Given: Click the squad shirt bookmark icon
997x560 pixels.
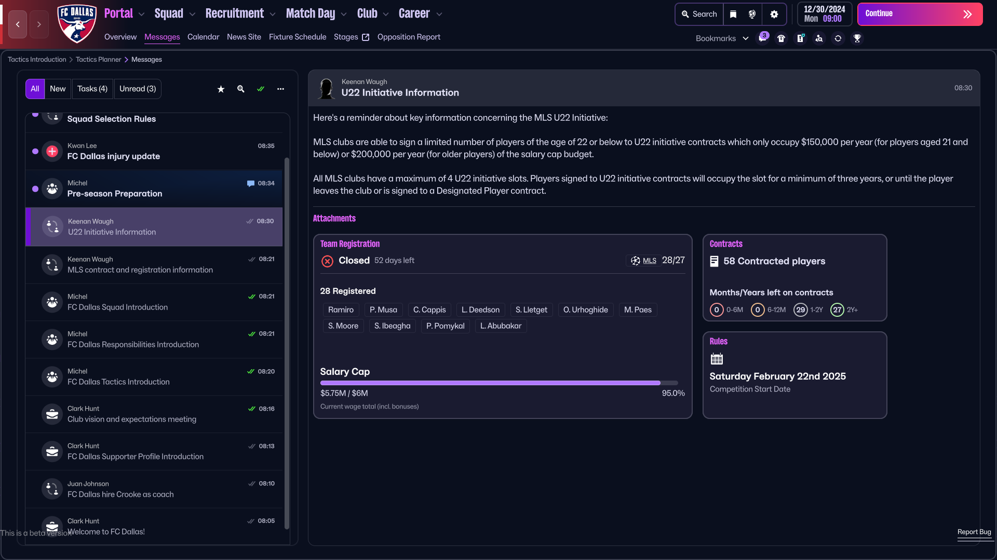Looking at the screenshot, I should [x=781, y=38].
